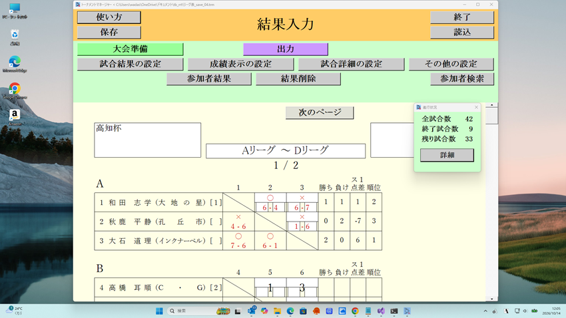This screenshot has height=318, width=566.
Task: Click the 結果削除 button
Action: pos(298,79)
